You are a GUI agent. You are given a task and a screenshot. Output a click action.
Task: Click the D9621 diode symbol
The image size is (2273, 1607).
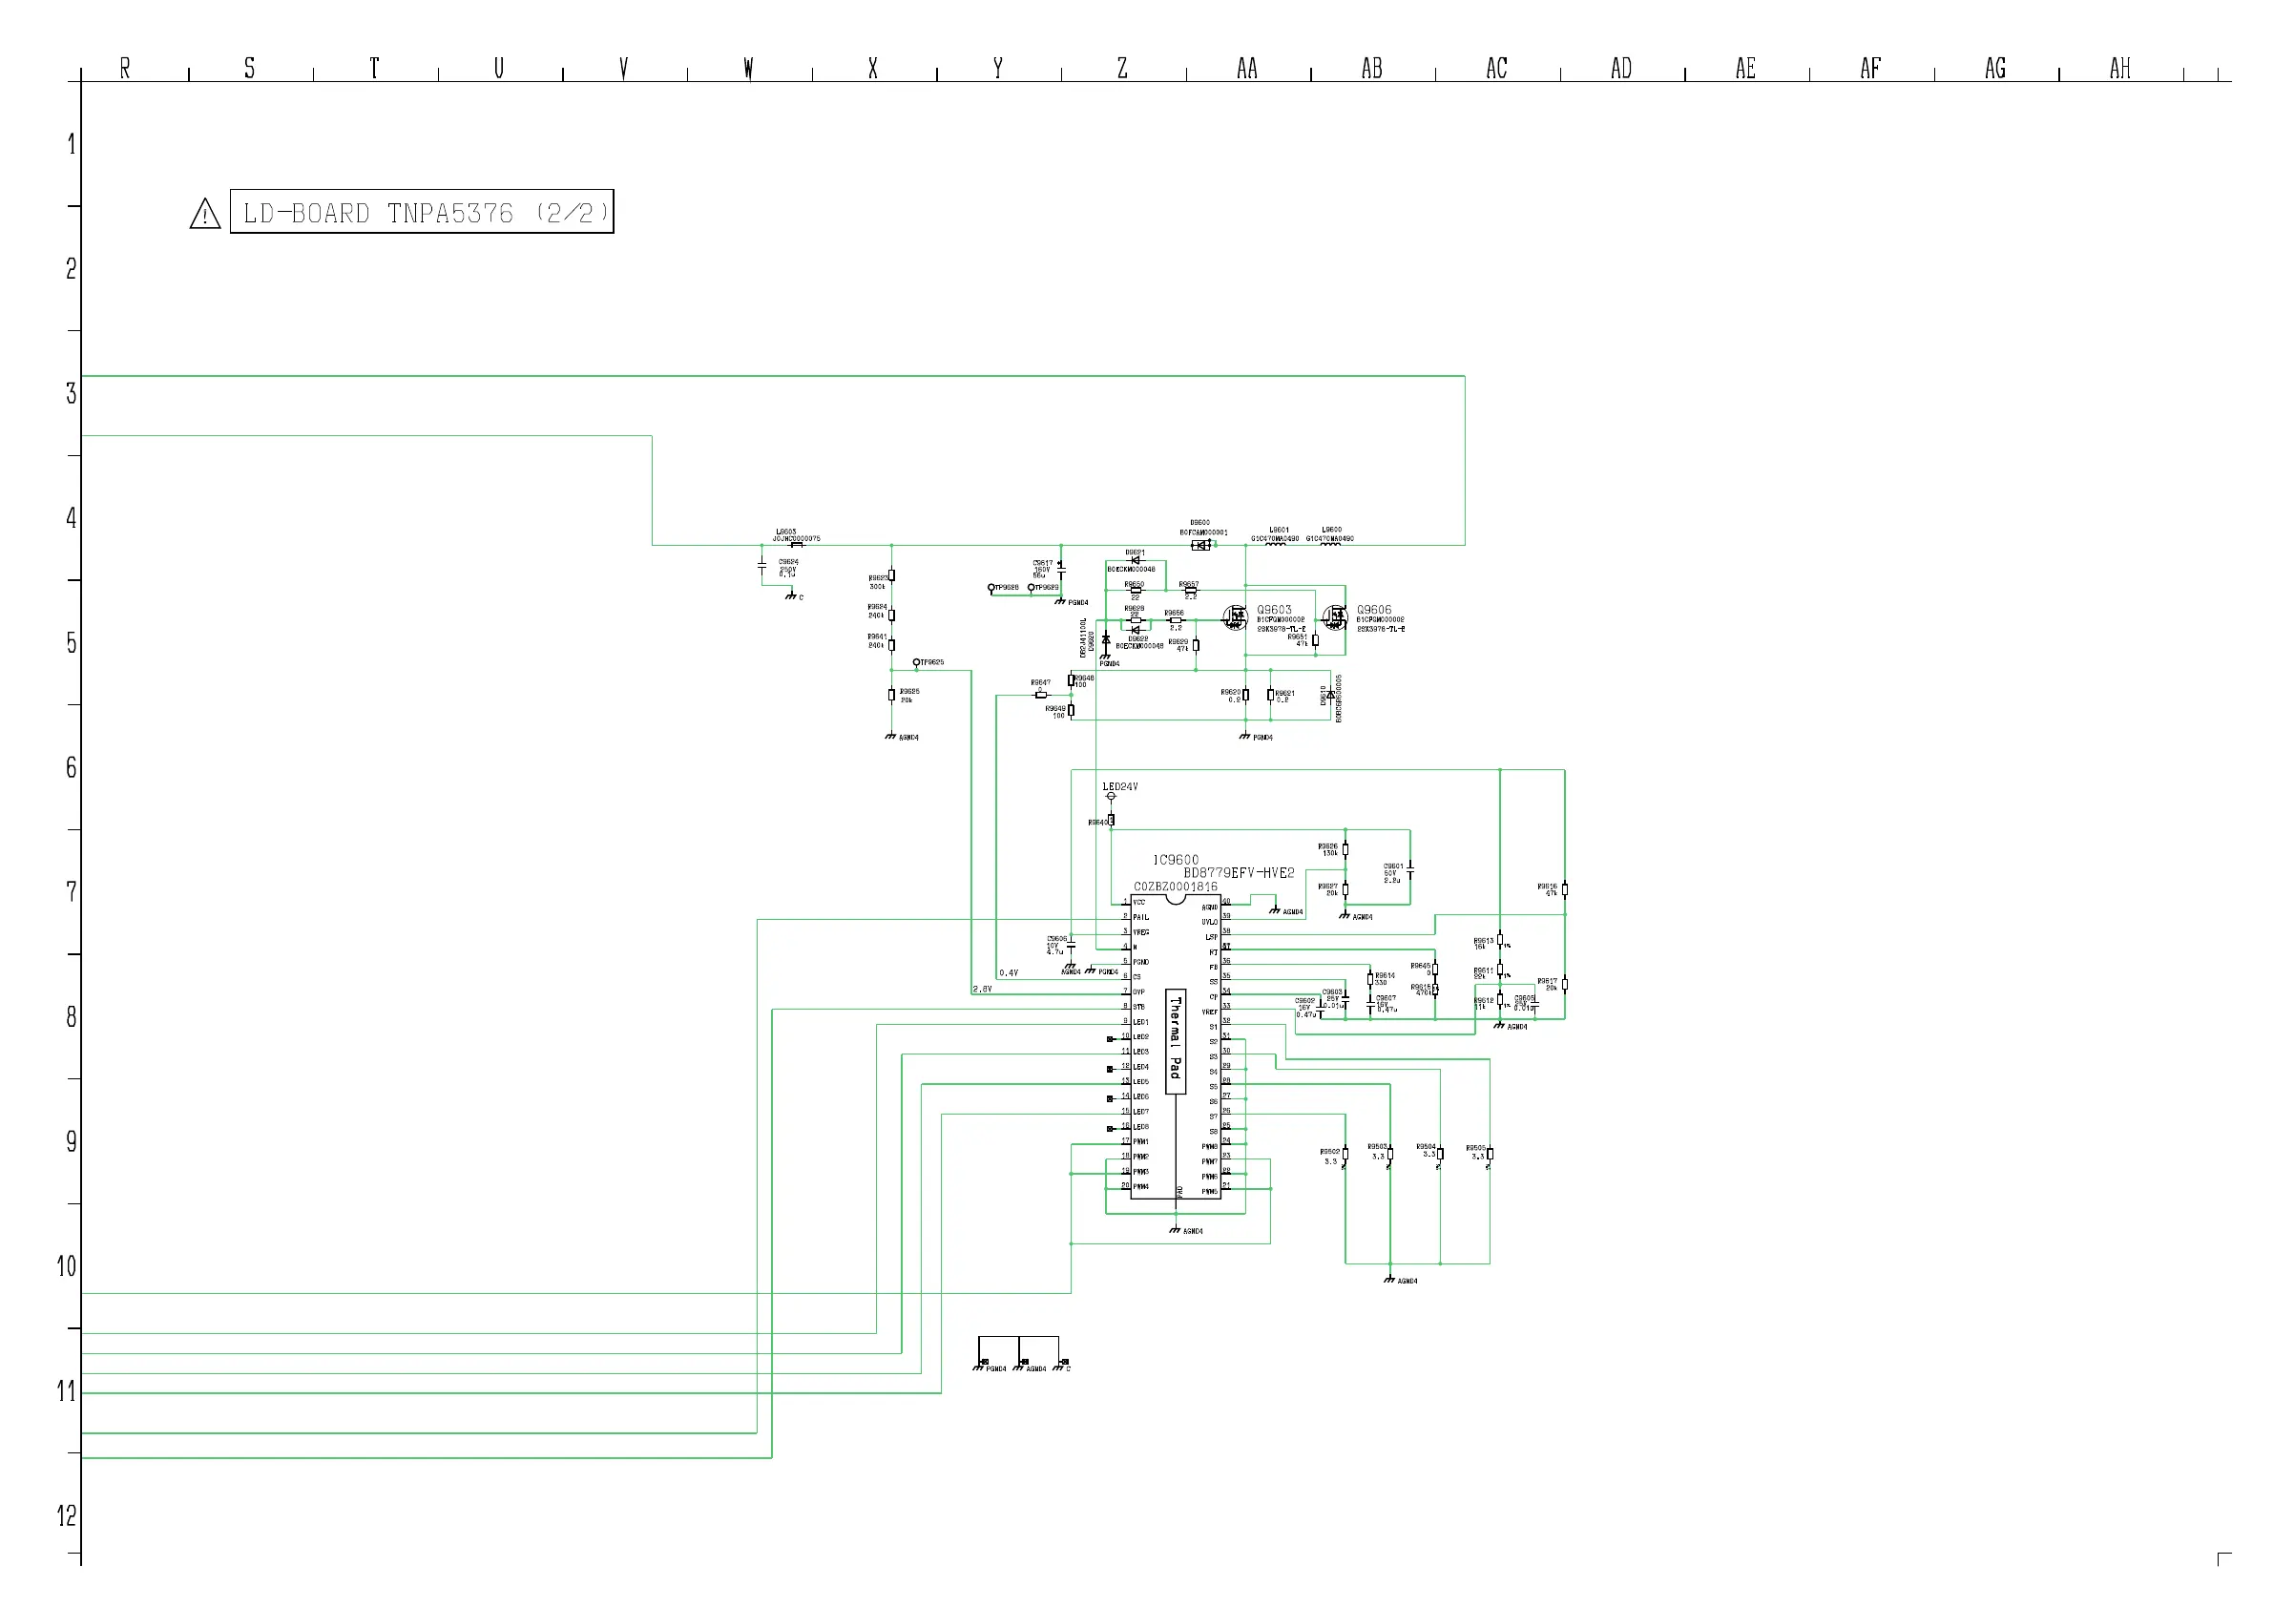[1136, 560]
